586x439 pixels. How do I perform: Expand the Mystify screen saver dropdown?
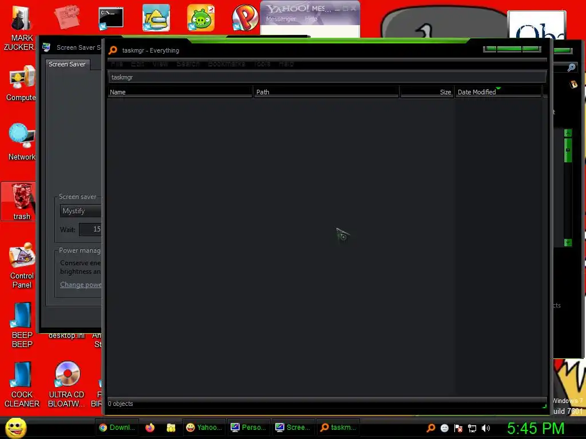81,211
